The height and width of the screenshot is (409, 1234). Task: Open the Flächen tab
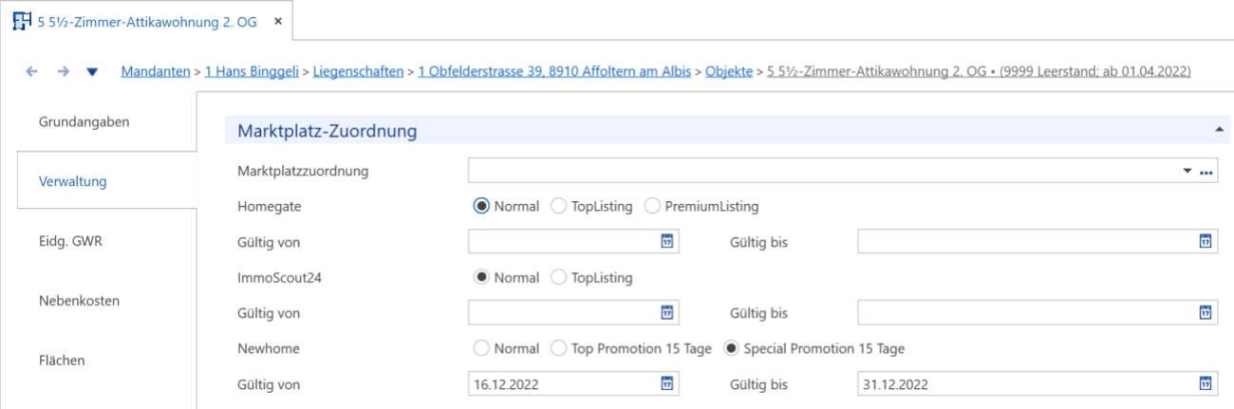coord(62,361)
